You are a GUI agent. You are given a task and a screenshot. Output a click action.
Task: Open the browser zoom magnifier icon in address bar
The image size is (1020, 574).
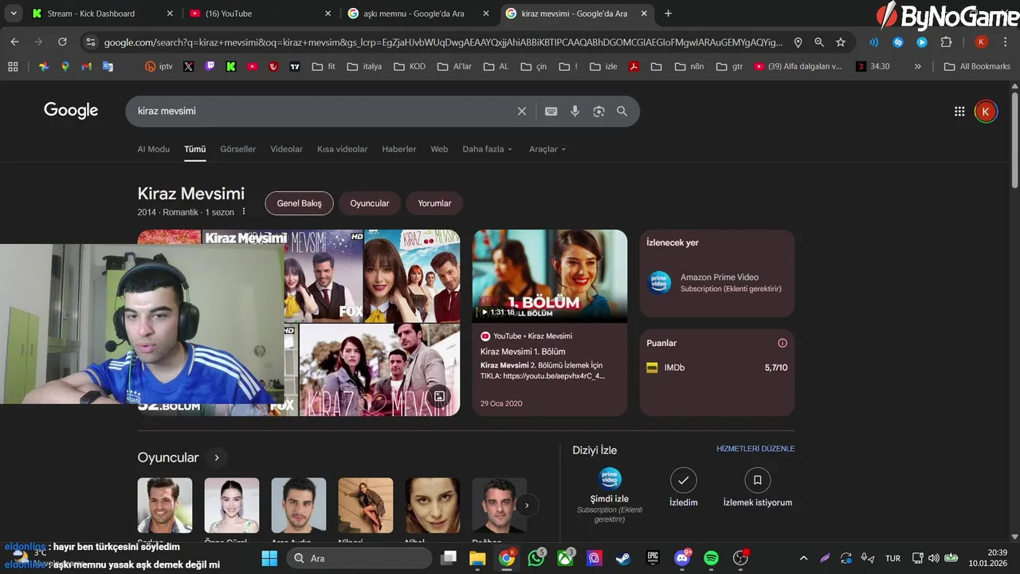point(819,42)
